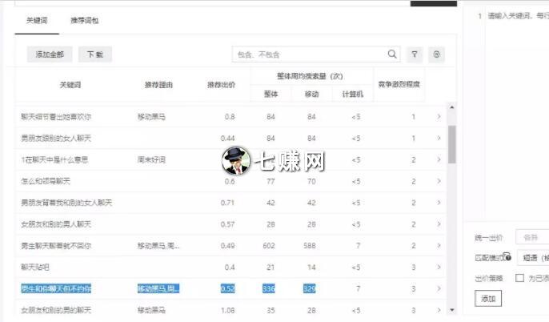The height and width of the screenshot is (322, 549).
Task: Select keyword 1在聊天中是什么意思
Action: [54, 159]
